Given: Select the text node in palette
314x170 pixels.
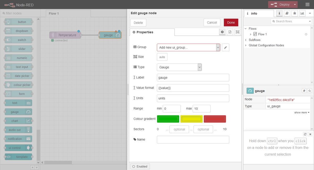Looking at the screenshot, I should pyautogui.click(x=19, y=103).
